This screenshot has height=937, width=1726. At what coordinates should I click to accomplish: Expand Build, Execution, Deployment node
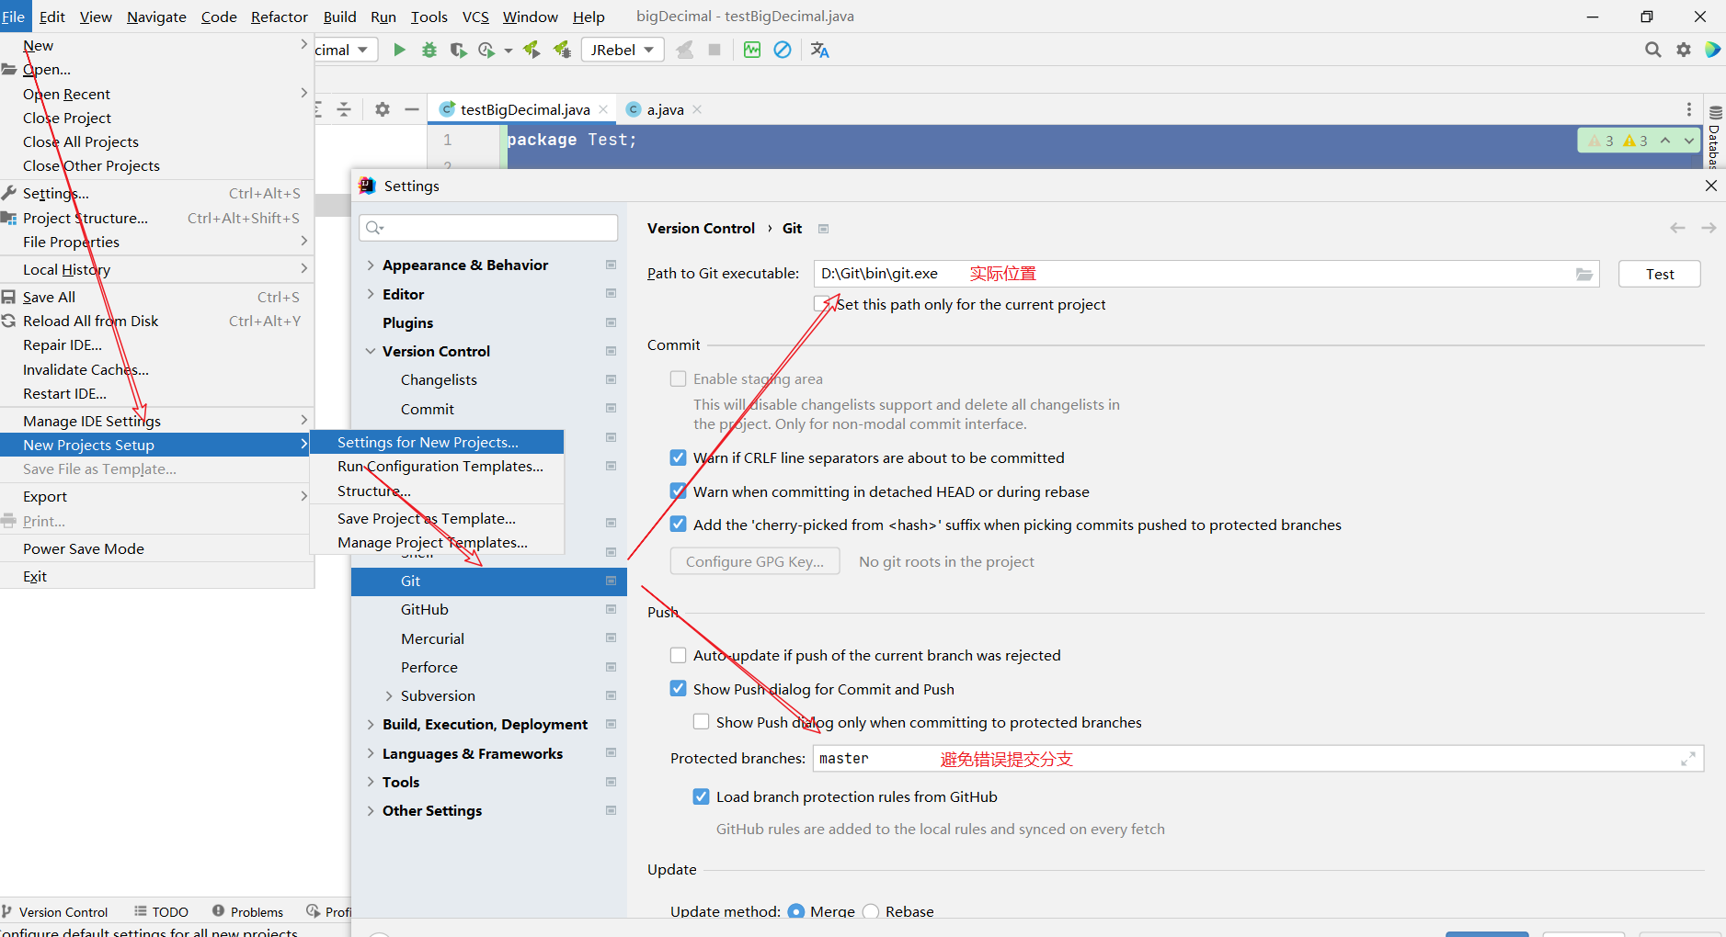pos(371,724)
